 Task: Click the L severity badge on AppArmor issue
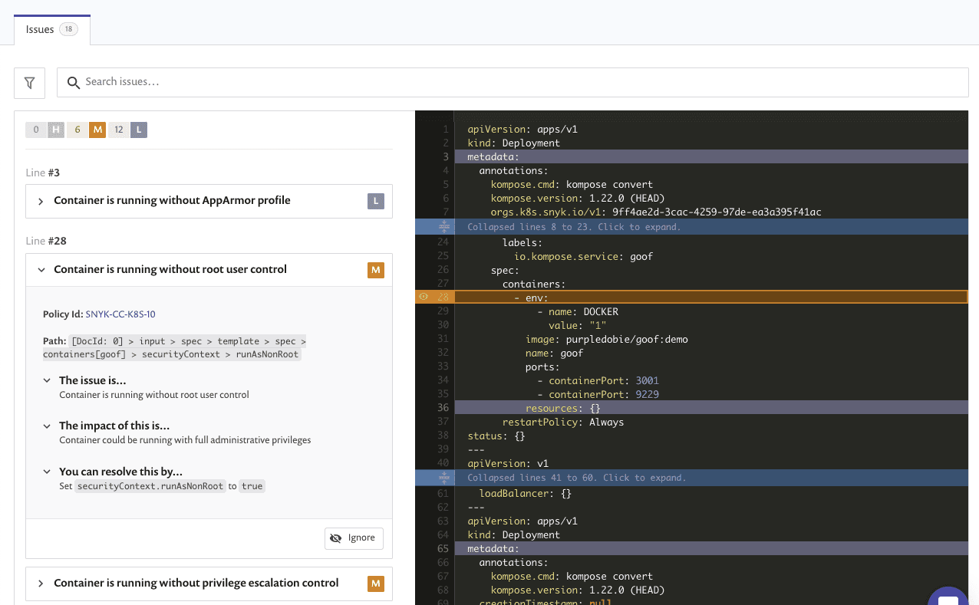[375, 201]
